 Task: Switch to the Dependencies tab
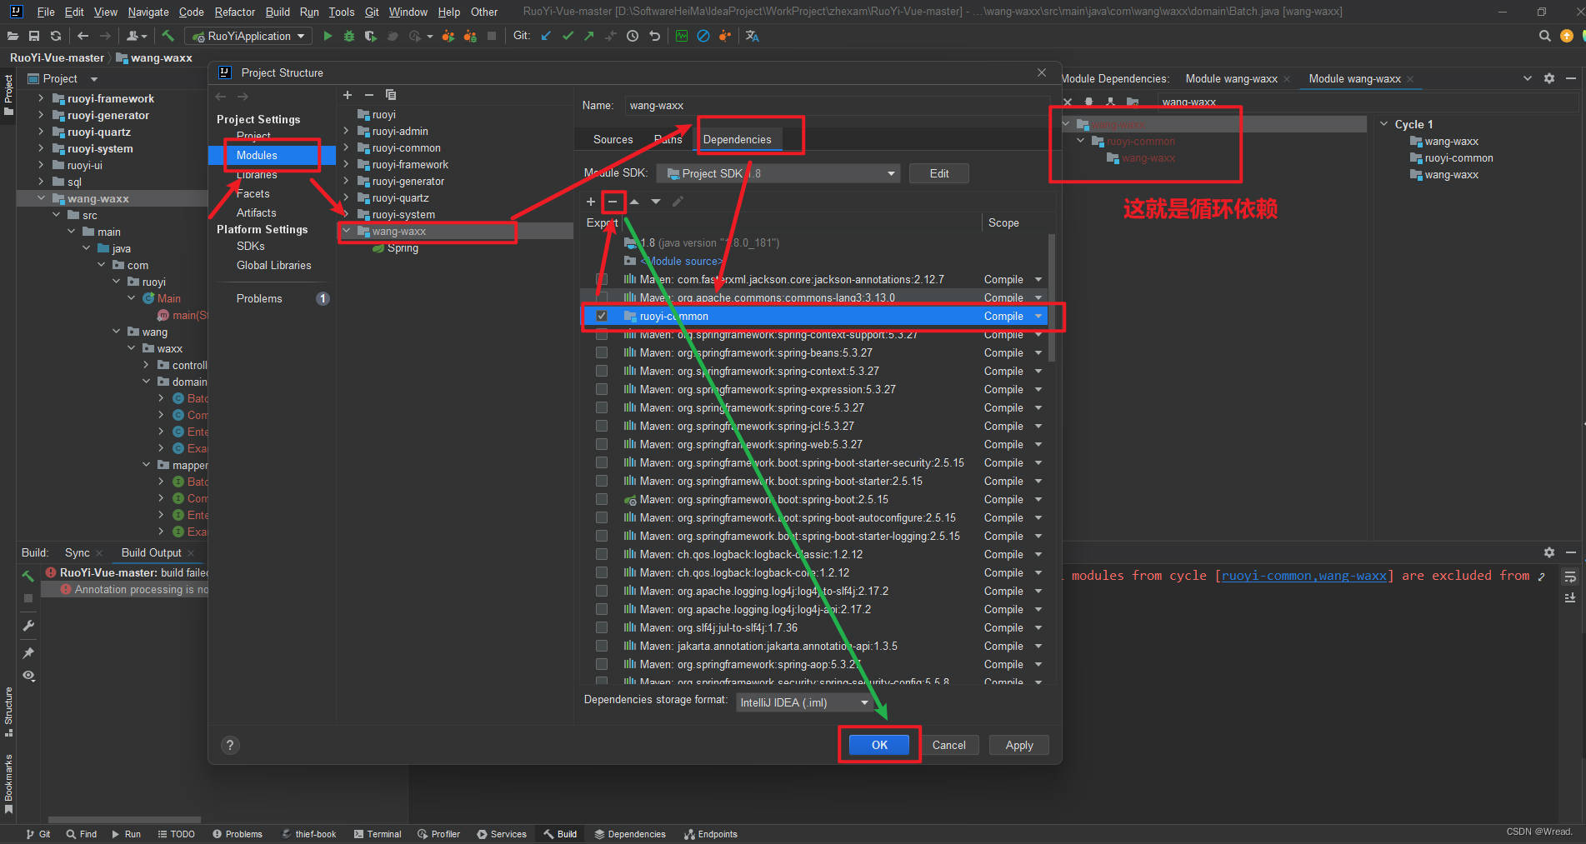click(738, 139)
